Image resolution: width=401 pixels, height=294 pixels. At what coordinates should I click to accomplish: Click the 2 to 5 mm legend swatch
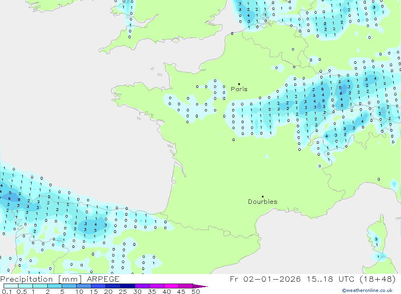tap(55, 286)
